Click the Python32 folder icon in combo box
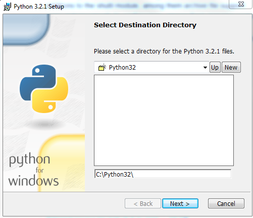The width and height of the screenshot is (253, 218). point(102,68)
